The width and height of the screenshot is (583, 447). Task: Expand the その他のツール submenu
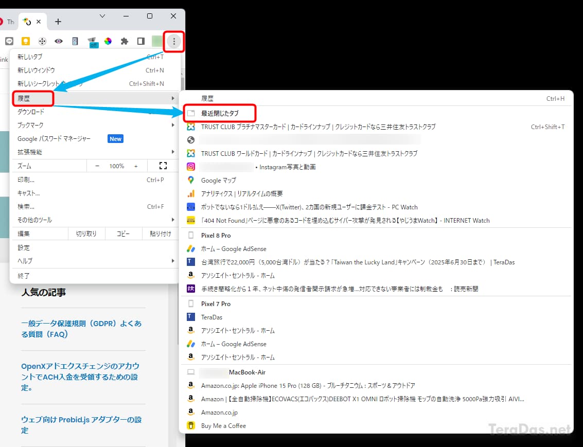coord(95,220)
